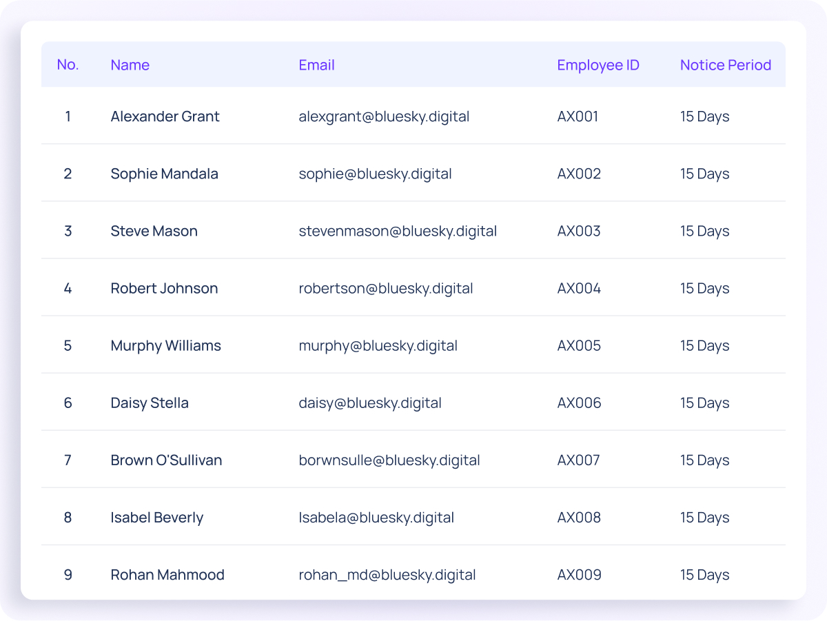This screenshot has height=621, width=827.
Task: Click row number 1 beside Alexander Grant
Action: point(68,116)
